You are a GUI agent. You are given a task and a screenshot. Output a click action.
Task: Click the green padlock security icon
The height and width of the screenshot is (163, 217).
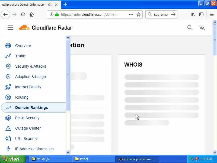coord(57,14)
